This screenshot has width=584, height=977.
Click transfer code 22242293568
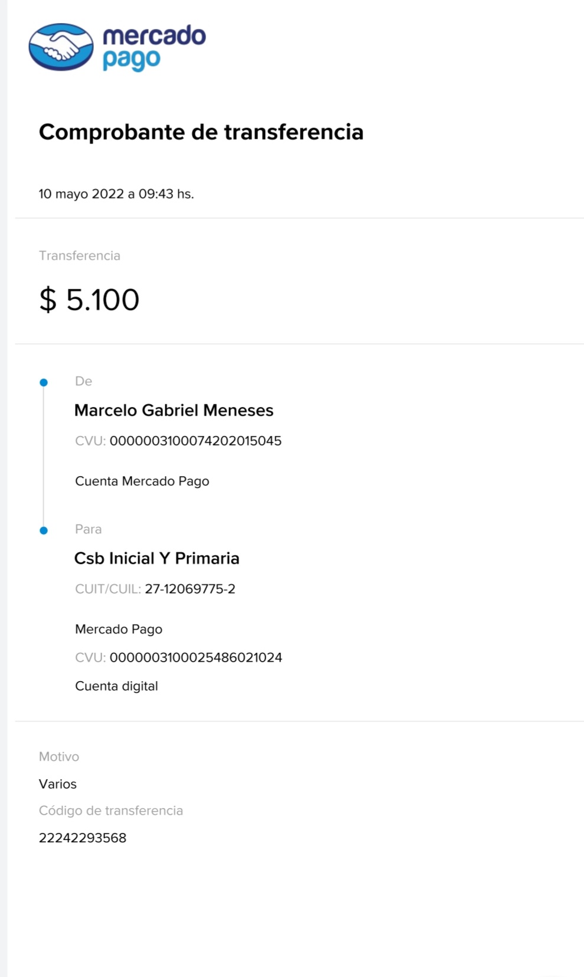pyautogui.click(x=83, y=838)
